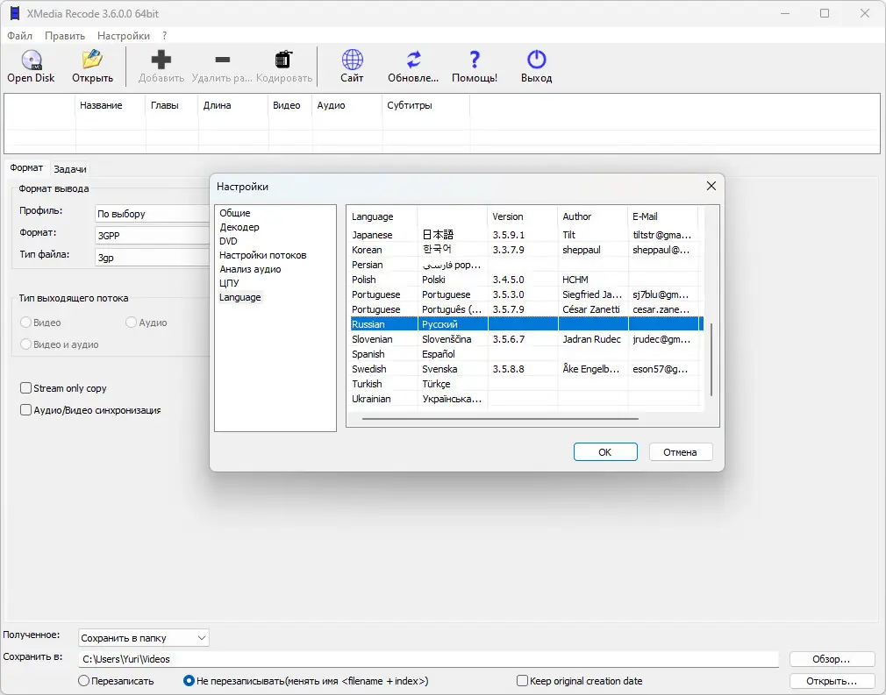Switch to the Формат tab
The width and height of the screenshot is (886, 695).
(x=26, y=167)
